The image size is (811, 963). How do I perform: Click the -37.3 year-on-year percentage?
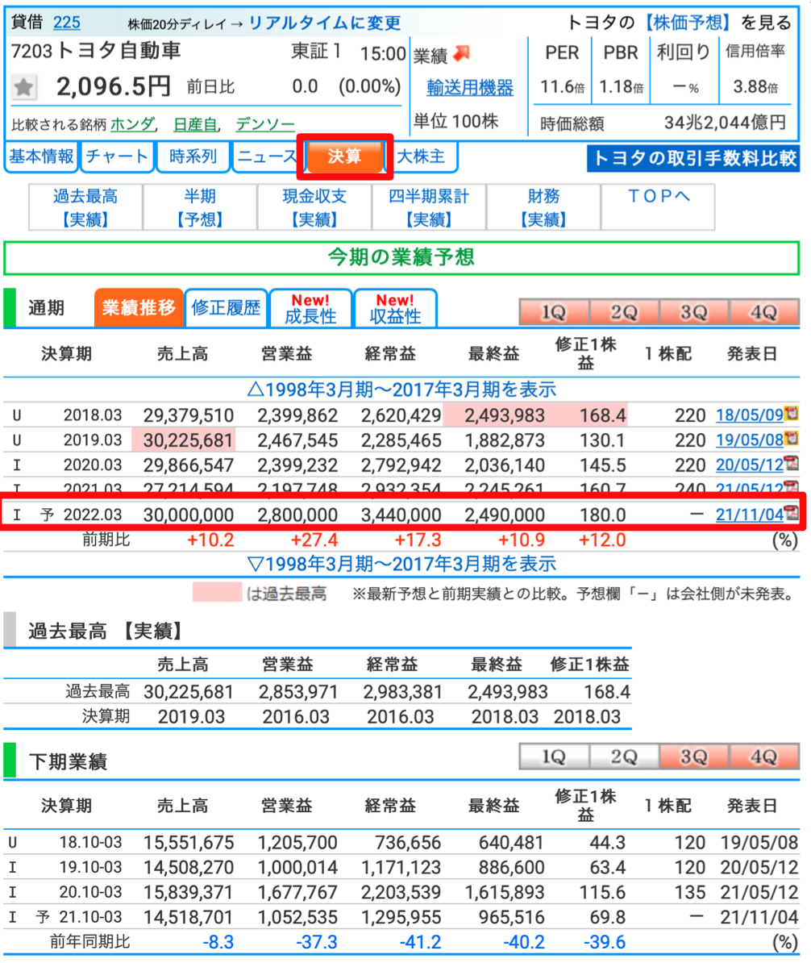coord(317,941)
